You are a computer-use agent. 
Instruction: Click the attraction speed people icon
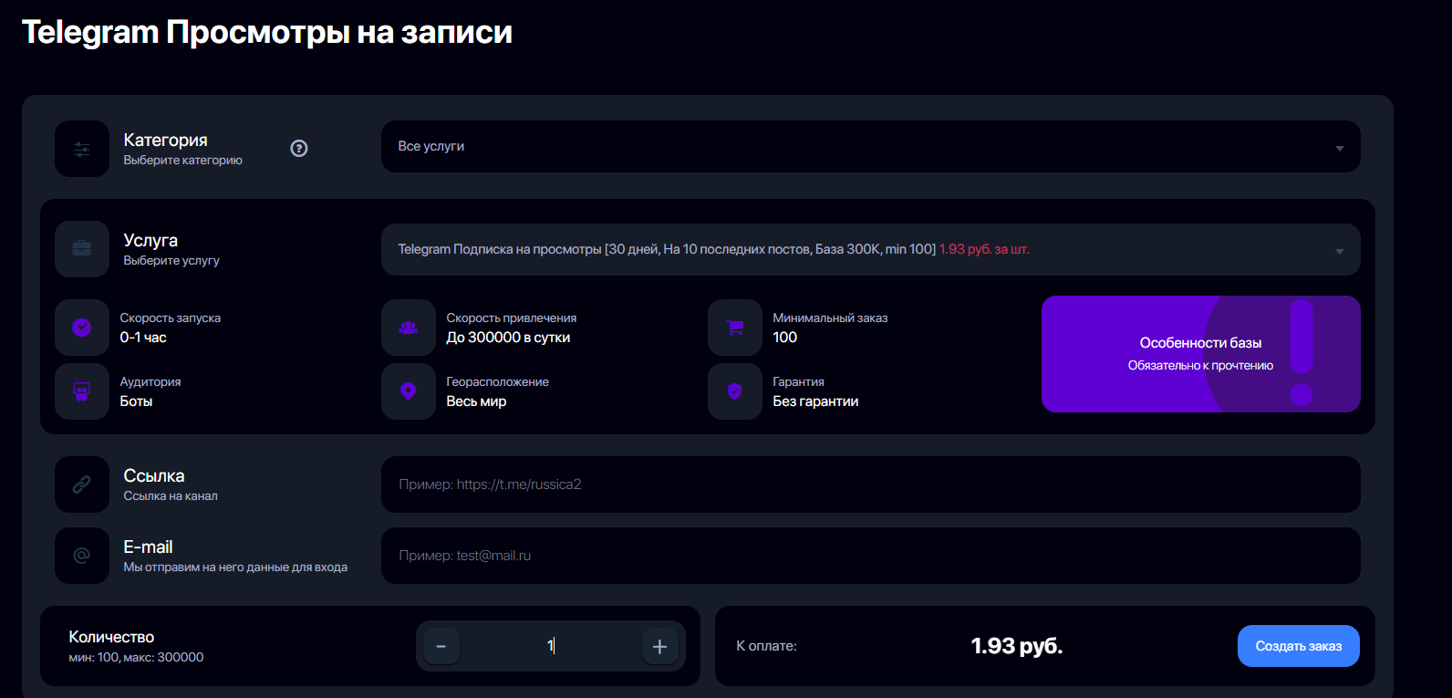tap(409, 328)
